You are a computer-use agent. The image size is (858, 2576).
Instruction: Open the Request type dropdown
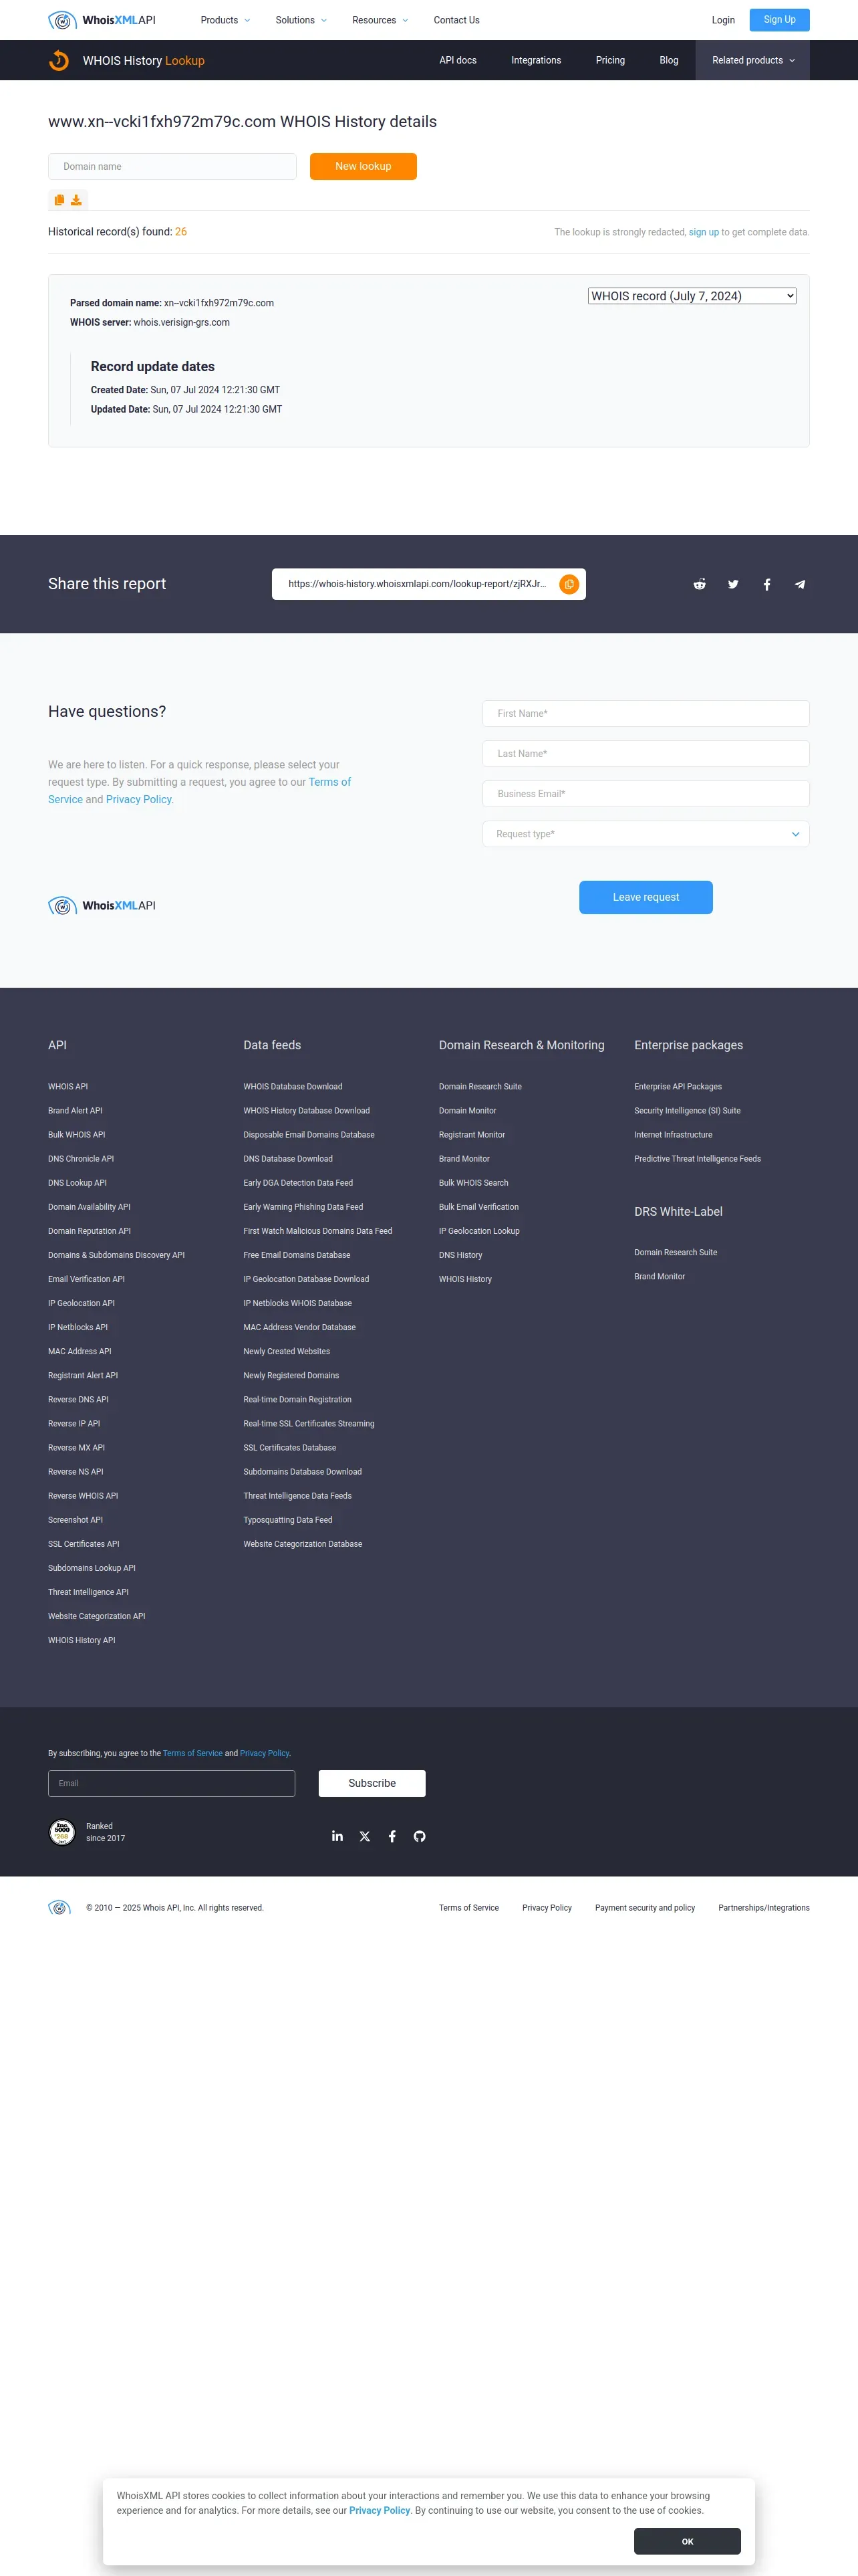click(646, 834)
